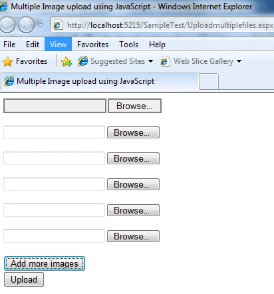Select the Multiple Image upload tab

pyautogui.click(x=100, y=81)
